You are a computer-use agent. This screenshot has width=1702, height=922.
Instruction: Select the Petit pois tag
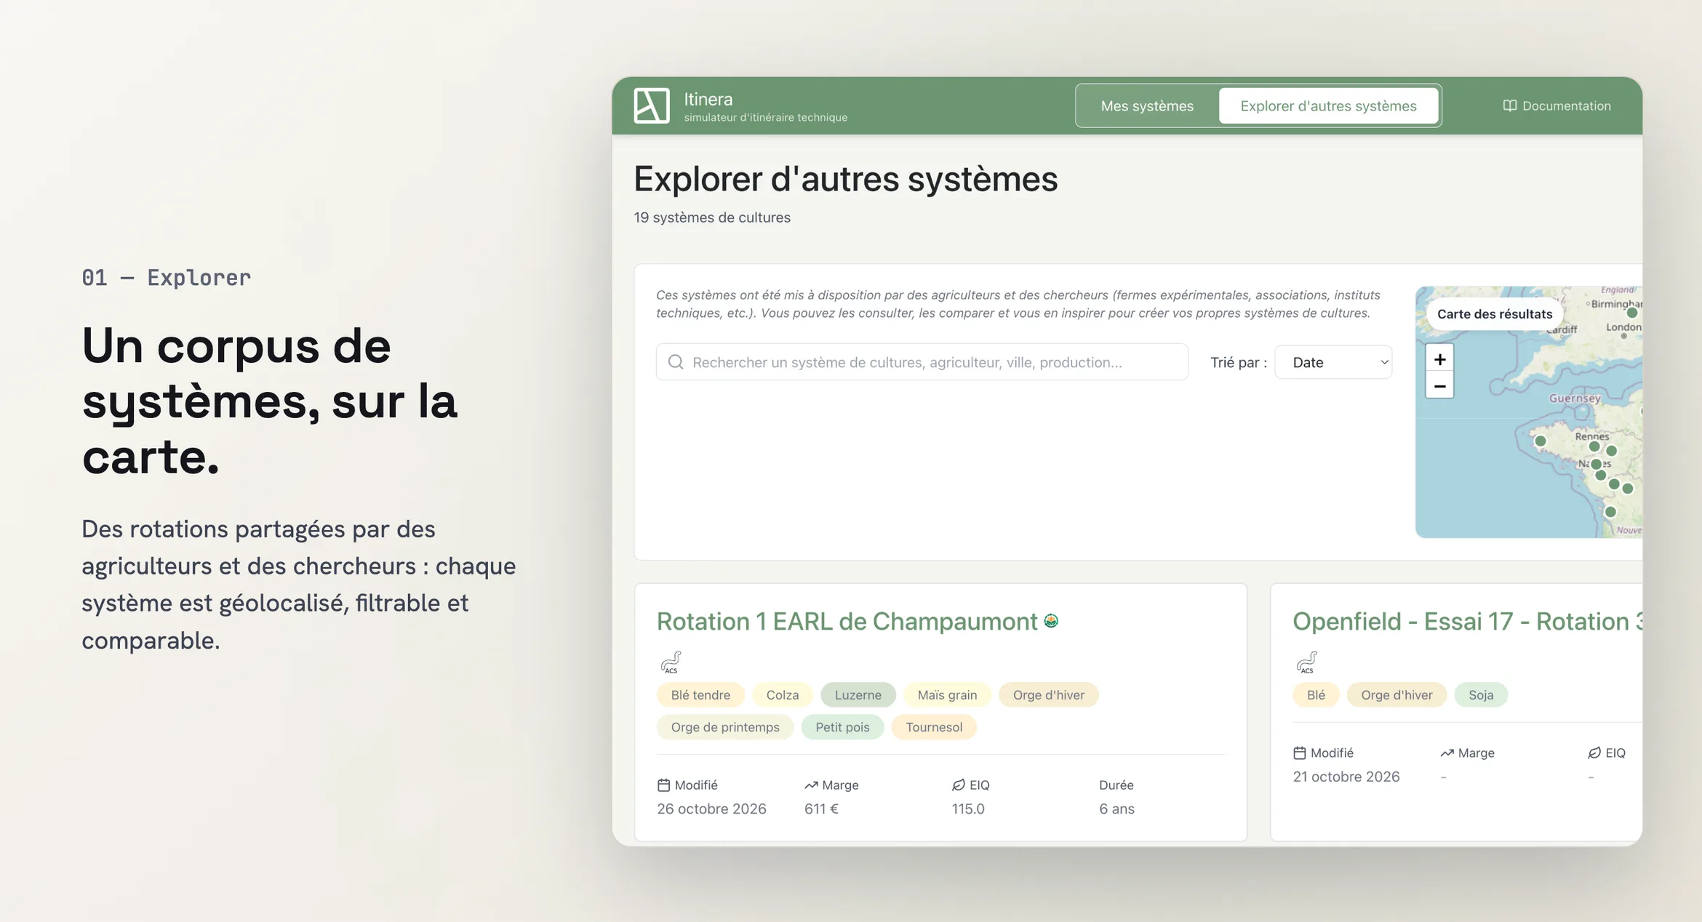point(842,727)
